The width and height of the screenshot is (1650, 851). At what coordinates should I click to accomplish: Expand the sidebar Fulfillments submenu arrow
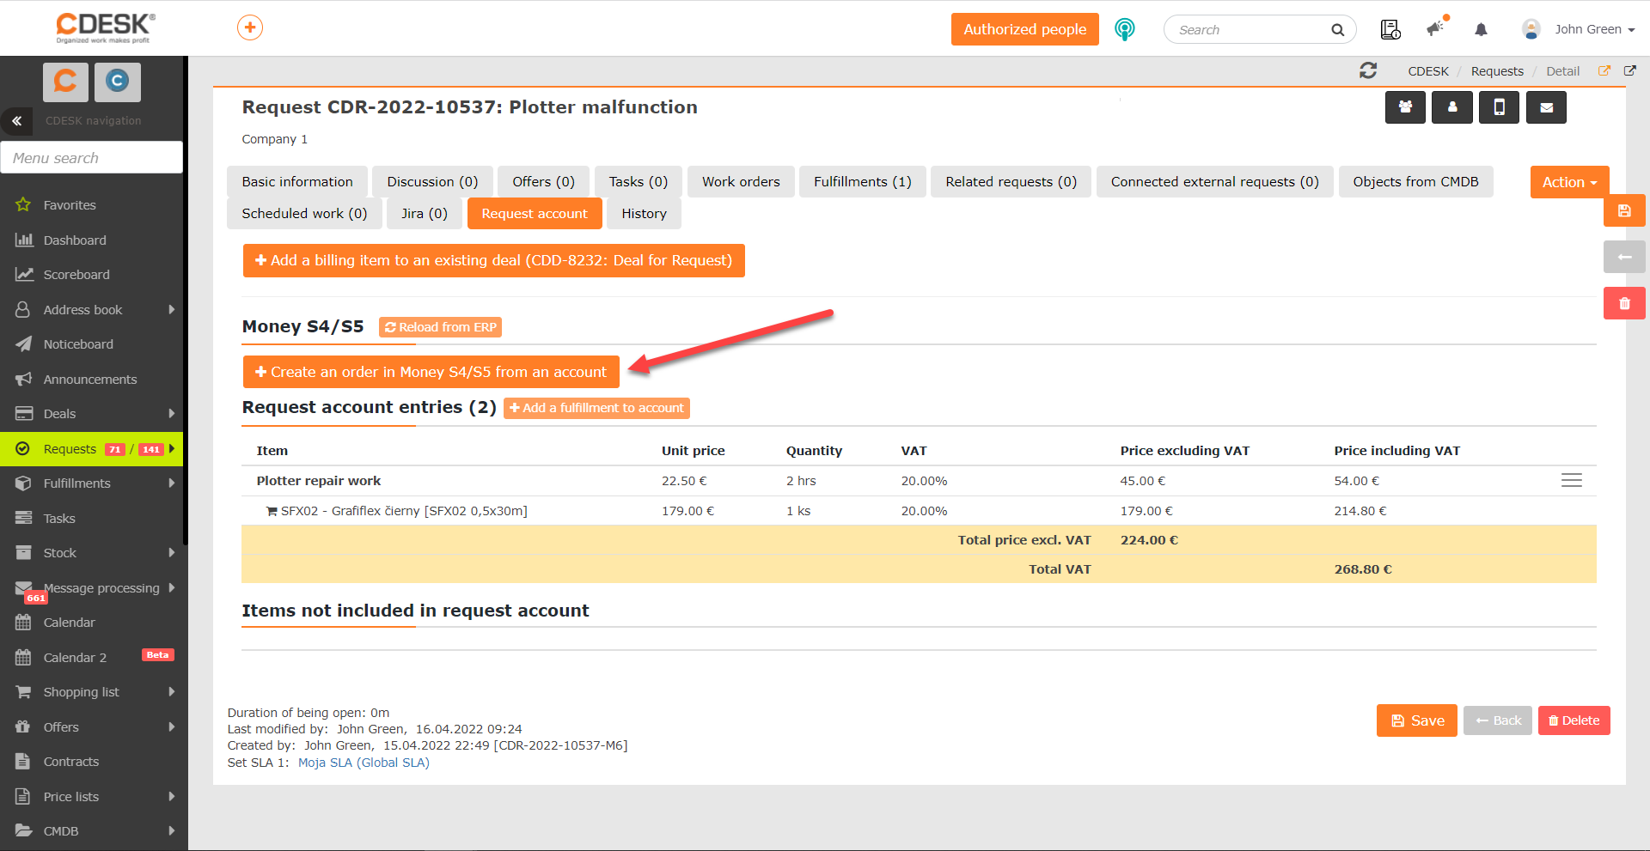[172, 483]
